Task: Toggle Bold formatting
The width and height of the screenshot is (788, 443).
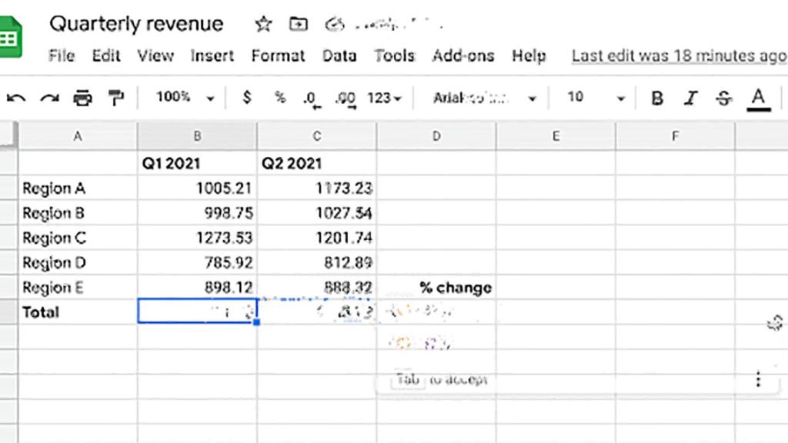Action: [657, 98]
